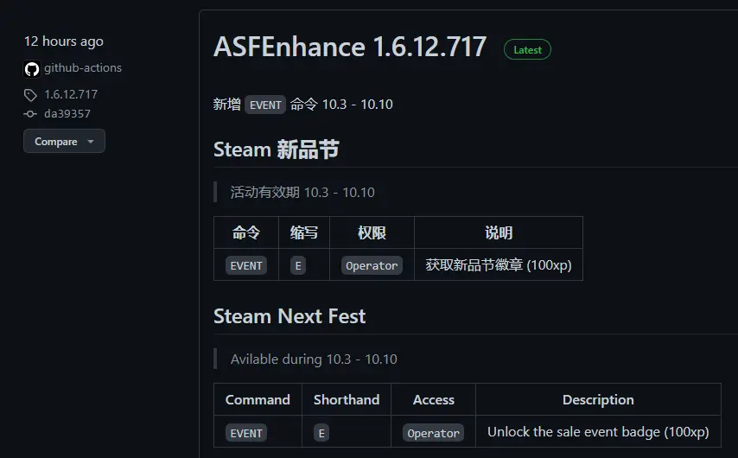Click the green Latest badge
The width and height of the screenshot is (738, 458).
pos(527,49)
